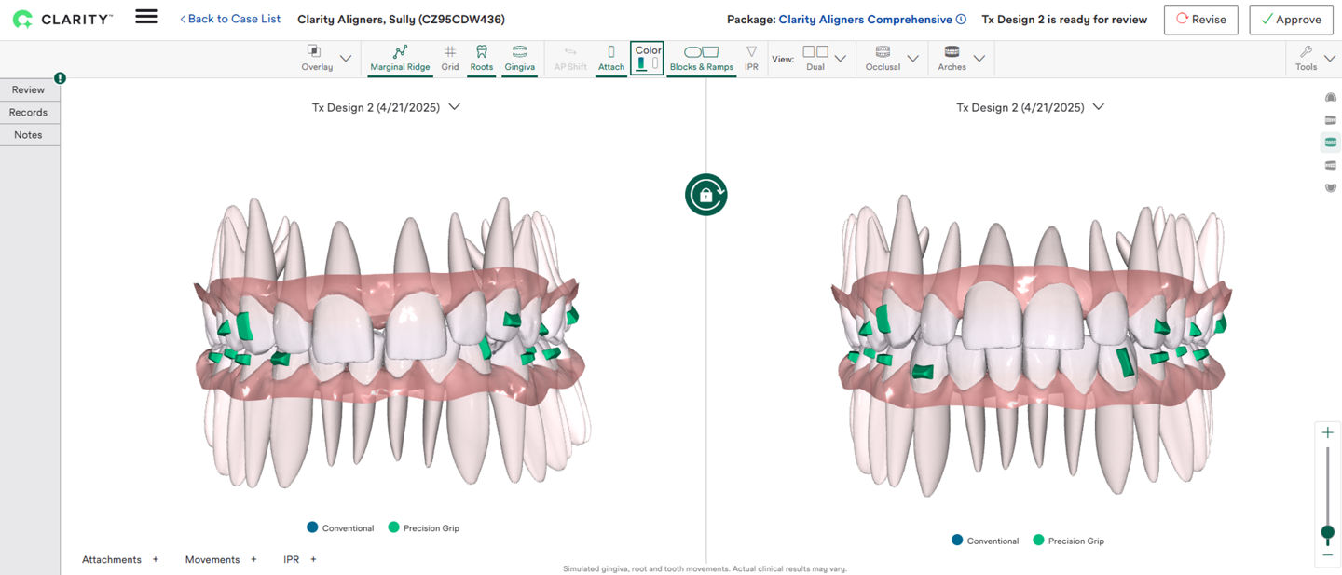1342x575 pixels.
Task: Open the Clarity Aligners Comprehensive package link
Action: 865,20
